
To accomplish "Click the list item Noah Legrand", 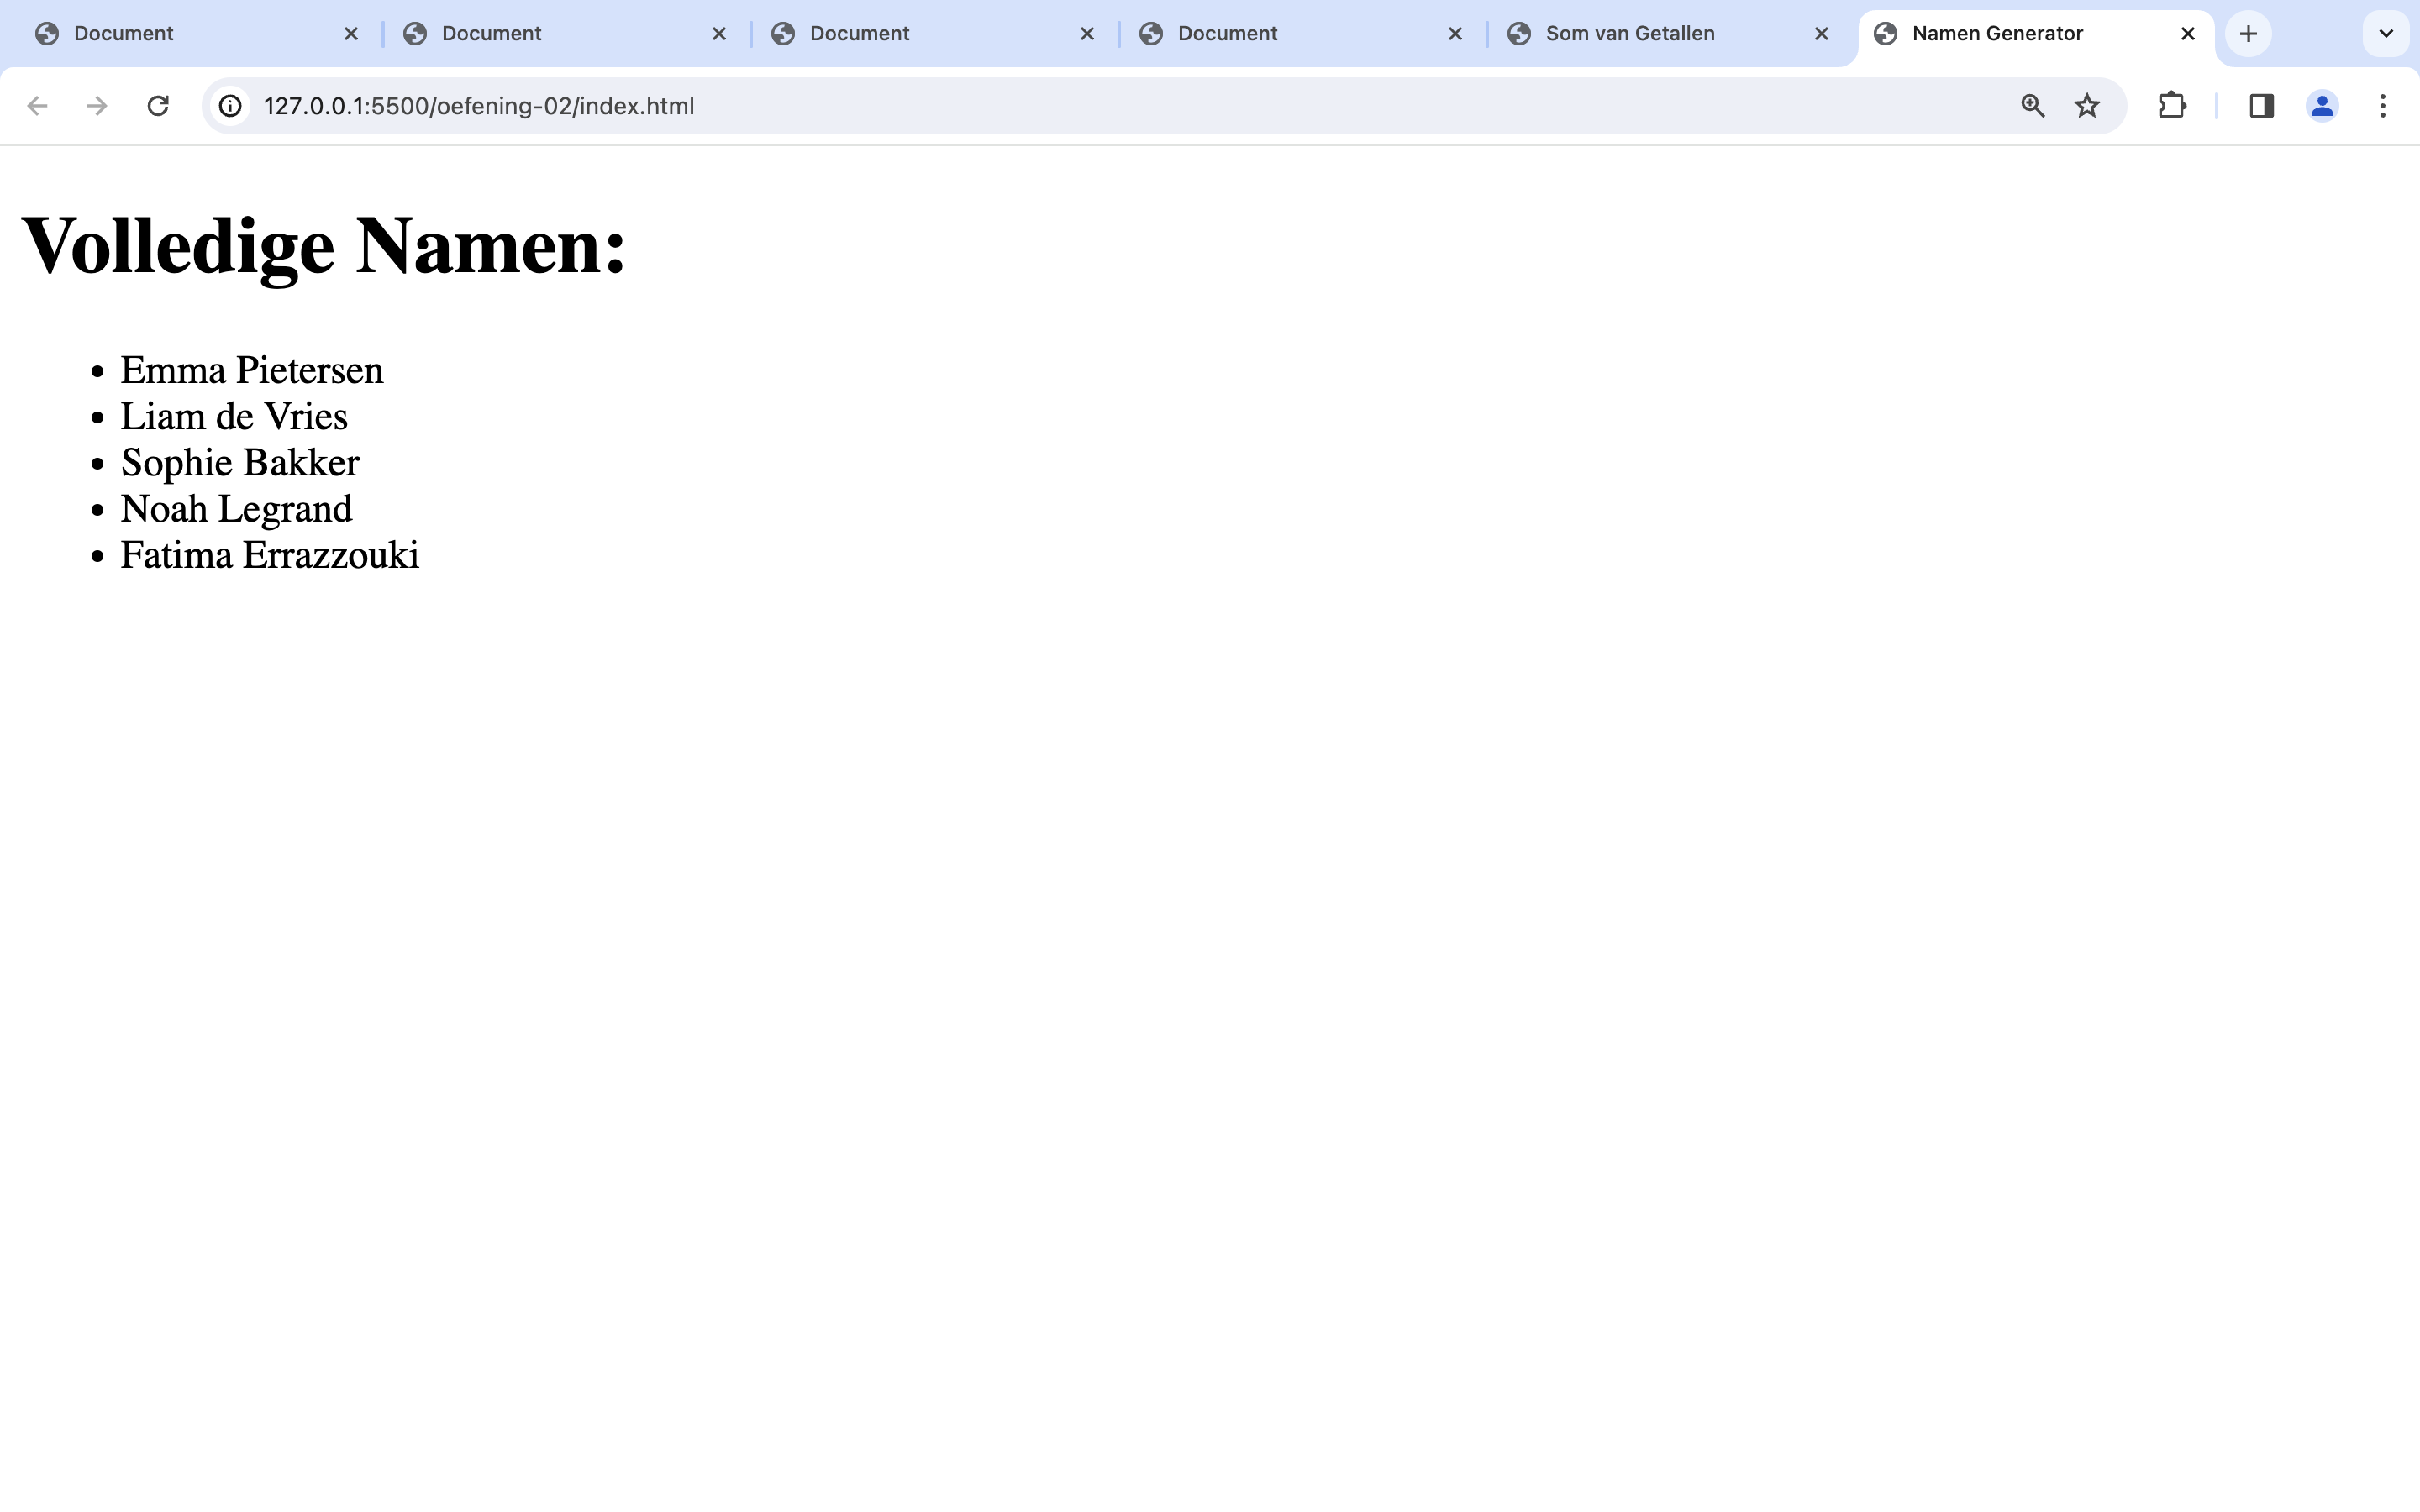I will pos(236,509).
